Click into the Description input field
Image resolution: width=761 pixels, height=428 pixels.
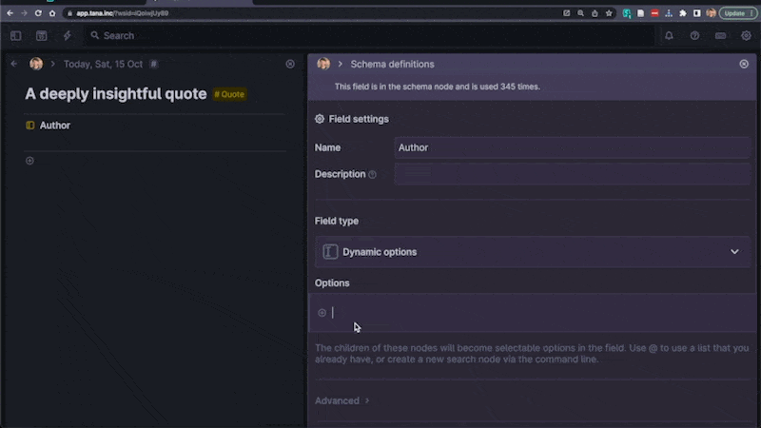coord(572,174)
